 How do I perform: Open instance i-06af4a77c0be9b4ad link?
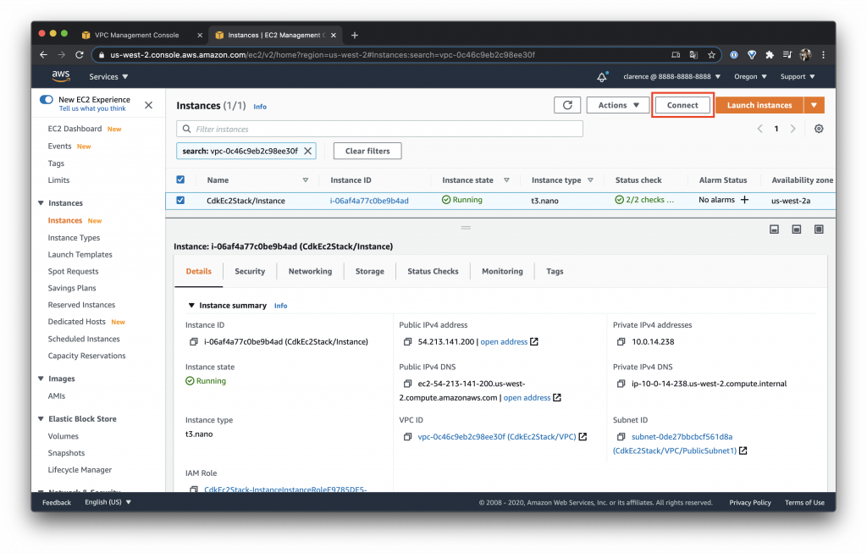[369, 201]
